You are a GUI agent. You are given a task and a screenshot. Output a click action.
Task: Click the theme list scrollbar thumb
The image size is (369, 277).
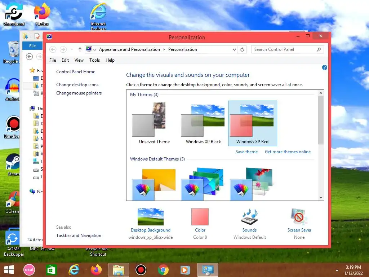[321, 120]
